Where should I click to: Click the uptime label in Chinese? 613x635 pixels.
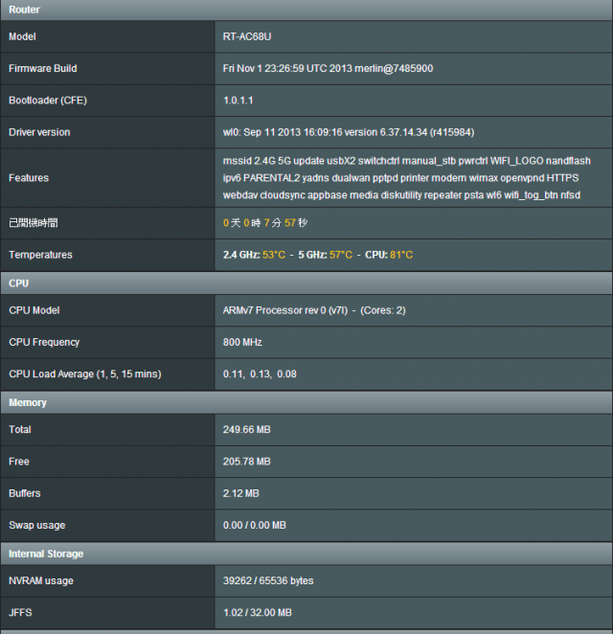(x=34, y=223)
